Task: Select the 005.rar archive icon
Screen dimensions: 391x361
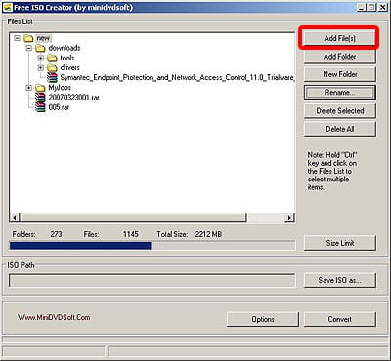Action: pyautogui.click(x=40, y=107)
